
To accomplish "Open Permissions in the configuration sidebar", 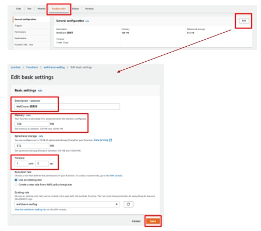I will point(20,32).
